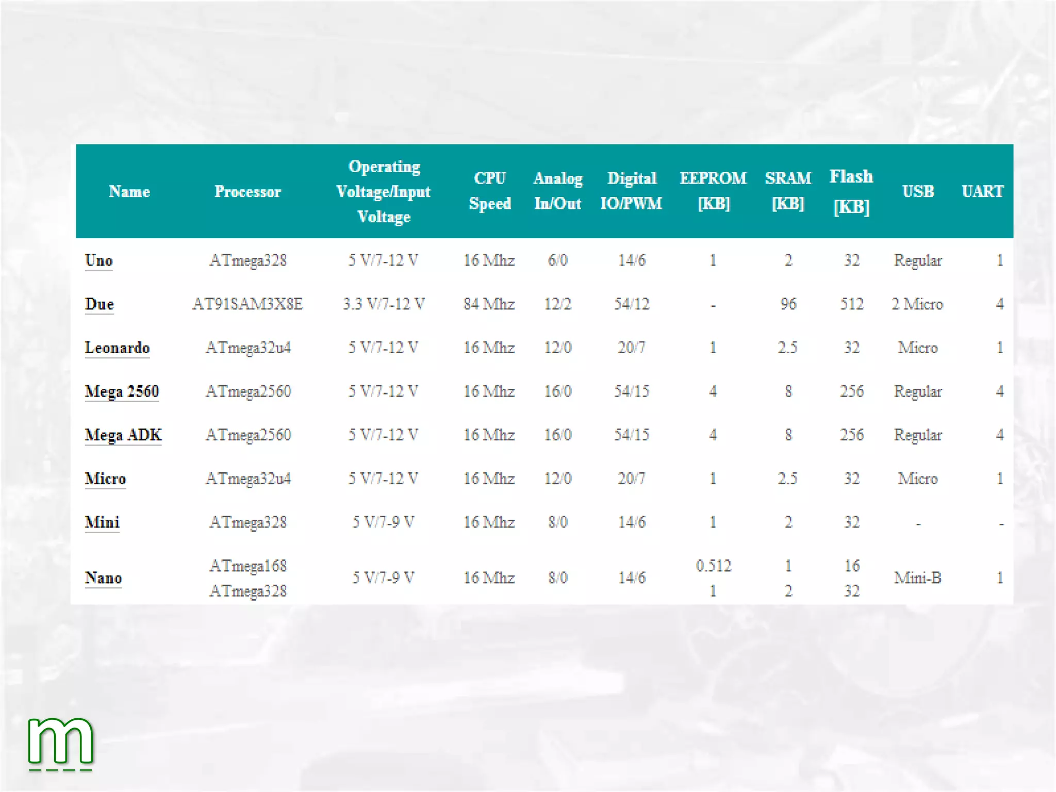Screen dimensions: 1056x792
Task: Click the 2 Micro USB cell
Action: tap(917, 304)
